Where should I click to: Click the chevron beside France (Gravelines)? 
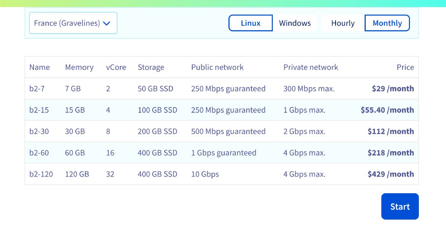point(107,23)
